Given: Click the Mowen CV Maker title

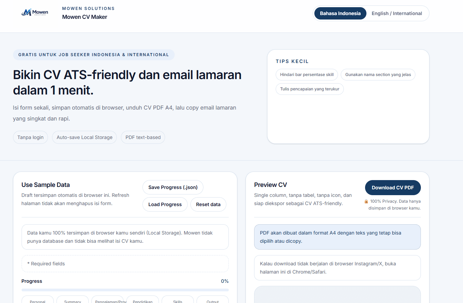Looking at the screenshot, I should (85, 17).
